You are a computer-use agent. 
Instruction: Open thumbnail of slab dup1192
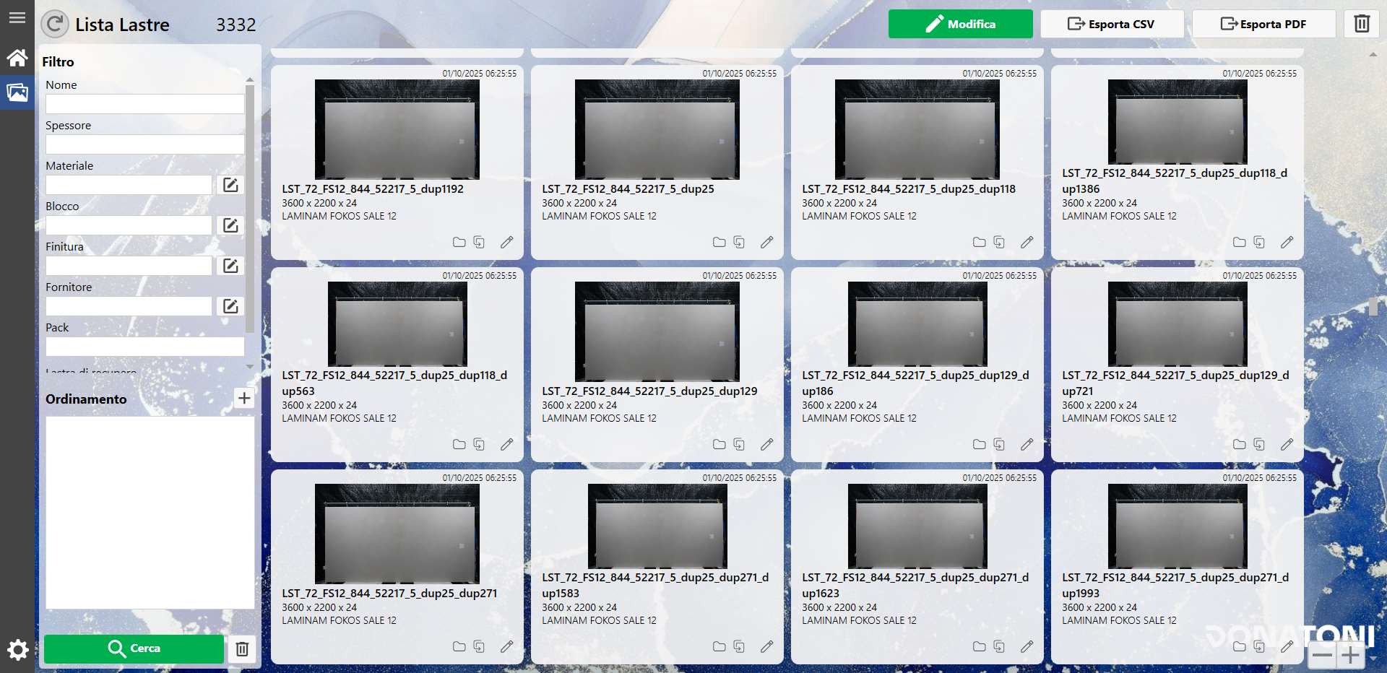(397, 129)
